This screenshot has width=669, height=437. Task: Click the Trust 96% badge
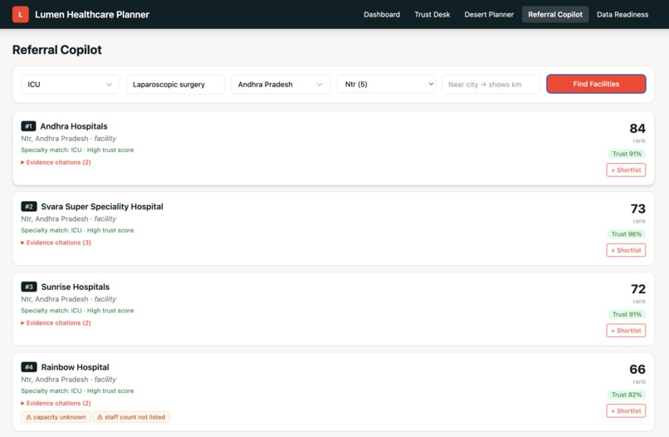627,234
